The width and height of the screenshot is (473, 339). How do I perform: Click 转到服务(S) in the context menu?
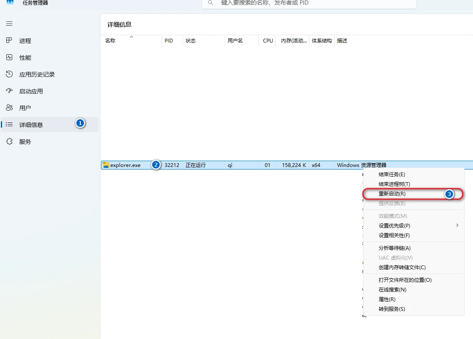[x=391, y=309]
